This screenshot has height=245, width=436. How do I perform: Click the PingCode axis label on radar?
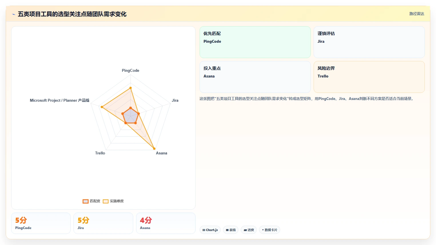pyautogui.click(x=130, y=70)
